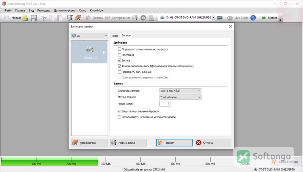Enable Использовать несколько устройств записи
Image resolution: width=303 pixels, height=172 pixels.
click(119, 117)
